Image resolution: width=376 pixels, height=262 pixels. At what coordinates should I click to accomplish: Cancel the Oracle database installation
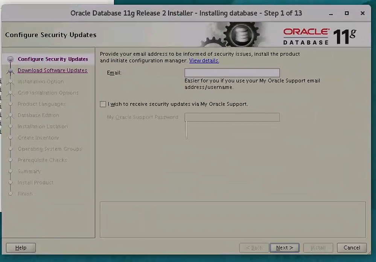(x=351, y=248)
